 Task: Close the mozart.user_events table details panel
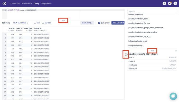(x=176, y=50)
